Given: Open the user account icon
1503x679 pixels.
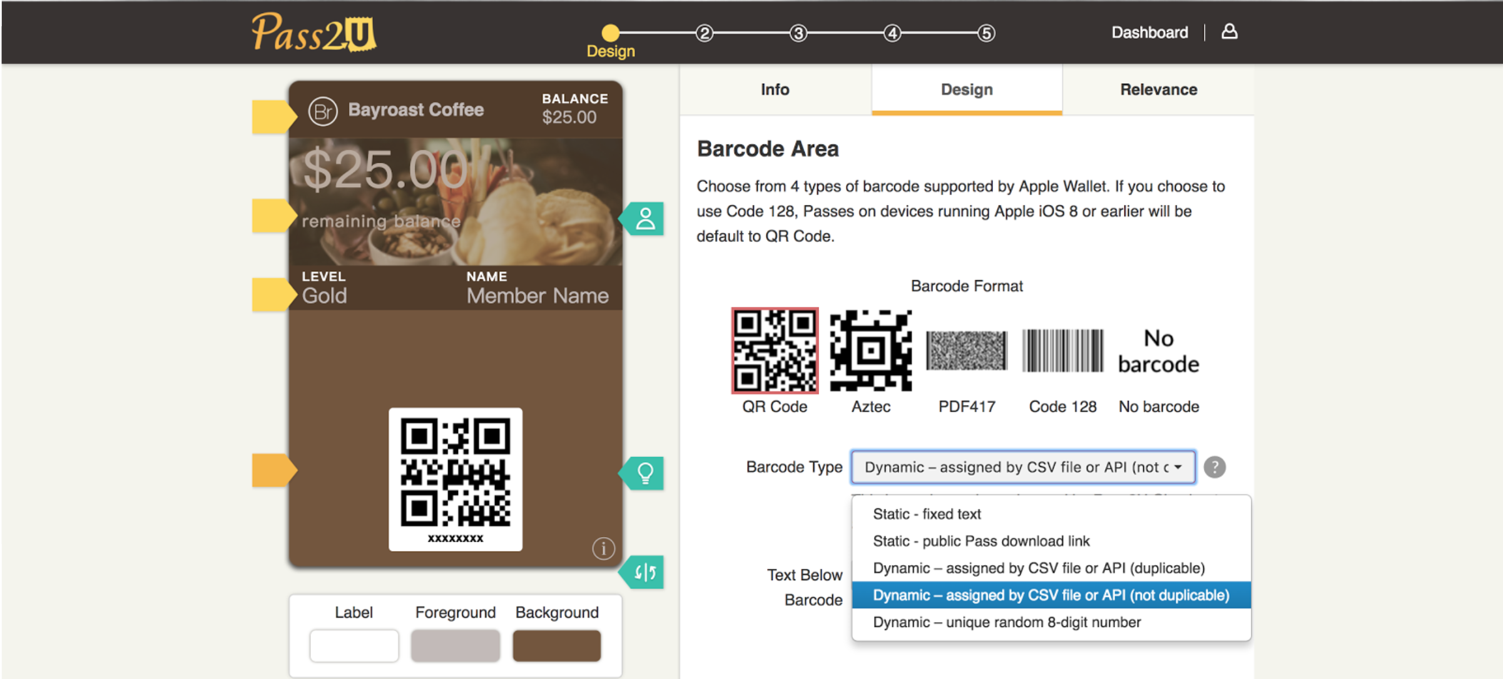Looking at the screenshot, I should pos(1229,32).
